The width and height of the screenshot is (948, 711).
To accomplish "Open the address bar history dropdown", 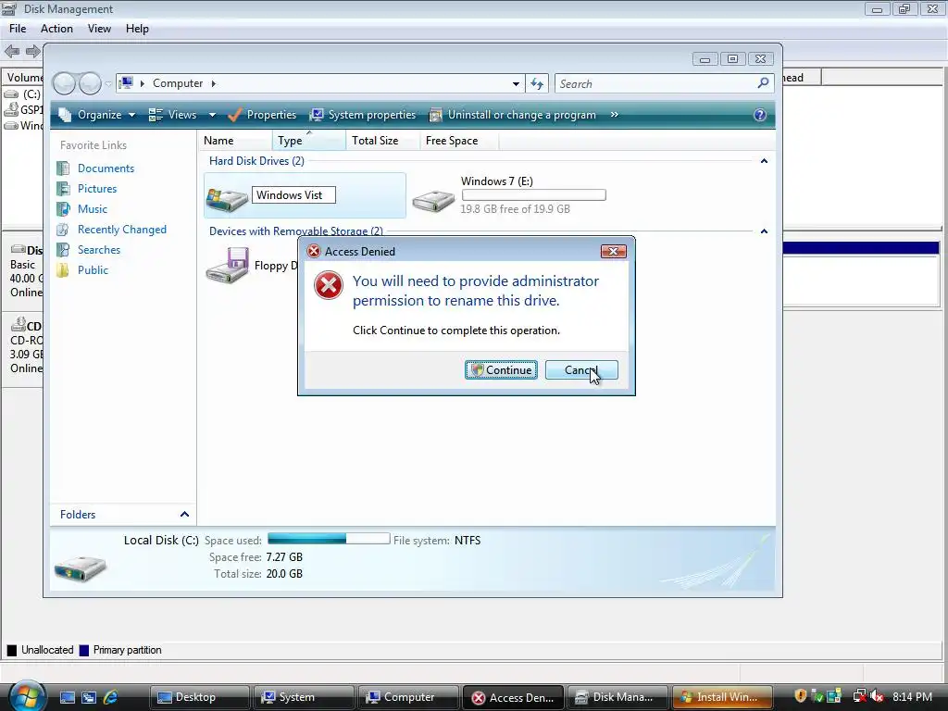I will 516,83.
